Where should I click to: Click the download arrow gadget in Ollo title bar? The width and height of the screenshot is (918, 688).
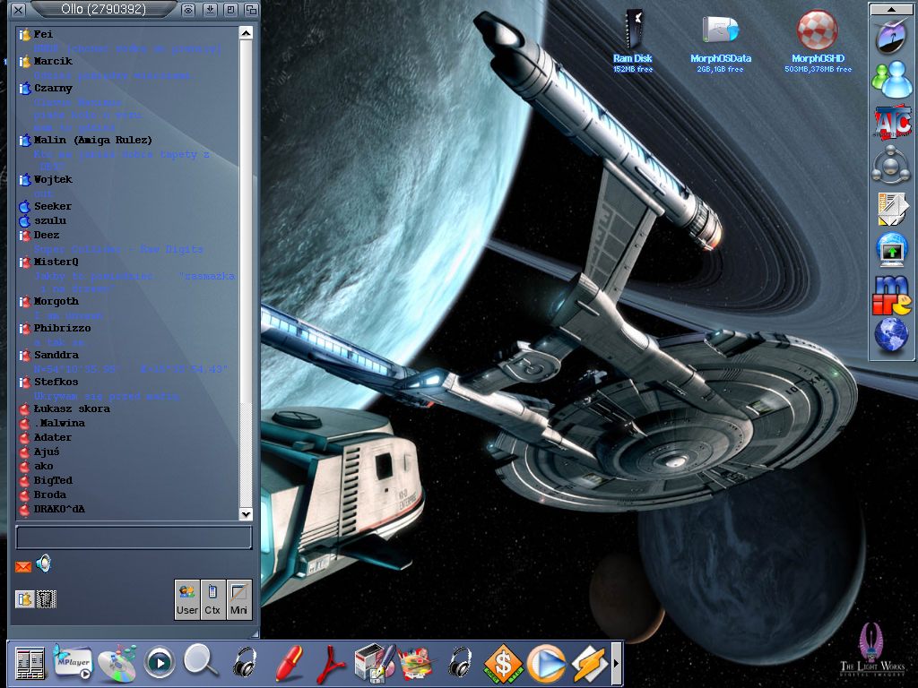click(210, 10)
